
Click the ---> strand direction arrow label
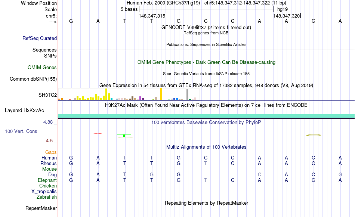[x=53, y=22]
